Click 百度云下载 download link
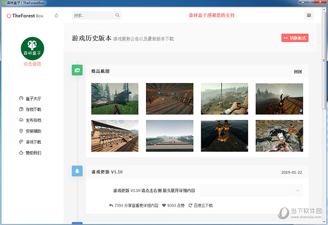Image resolution: width=328 pixels, height=225 pixels. pos(202,205)
